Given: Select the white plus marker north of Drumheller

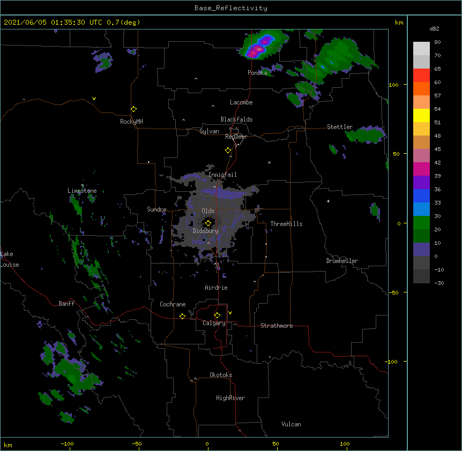Looking at the screenshot, I should coord(328,201).
